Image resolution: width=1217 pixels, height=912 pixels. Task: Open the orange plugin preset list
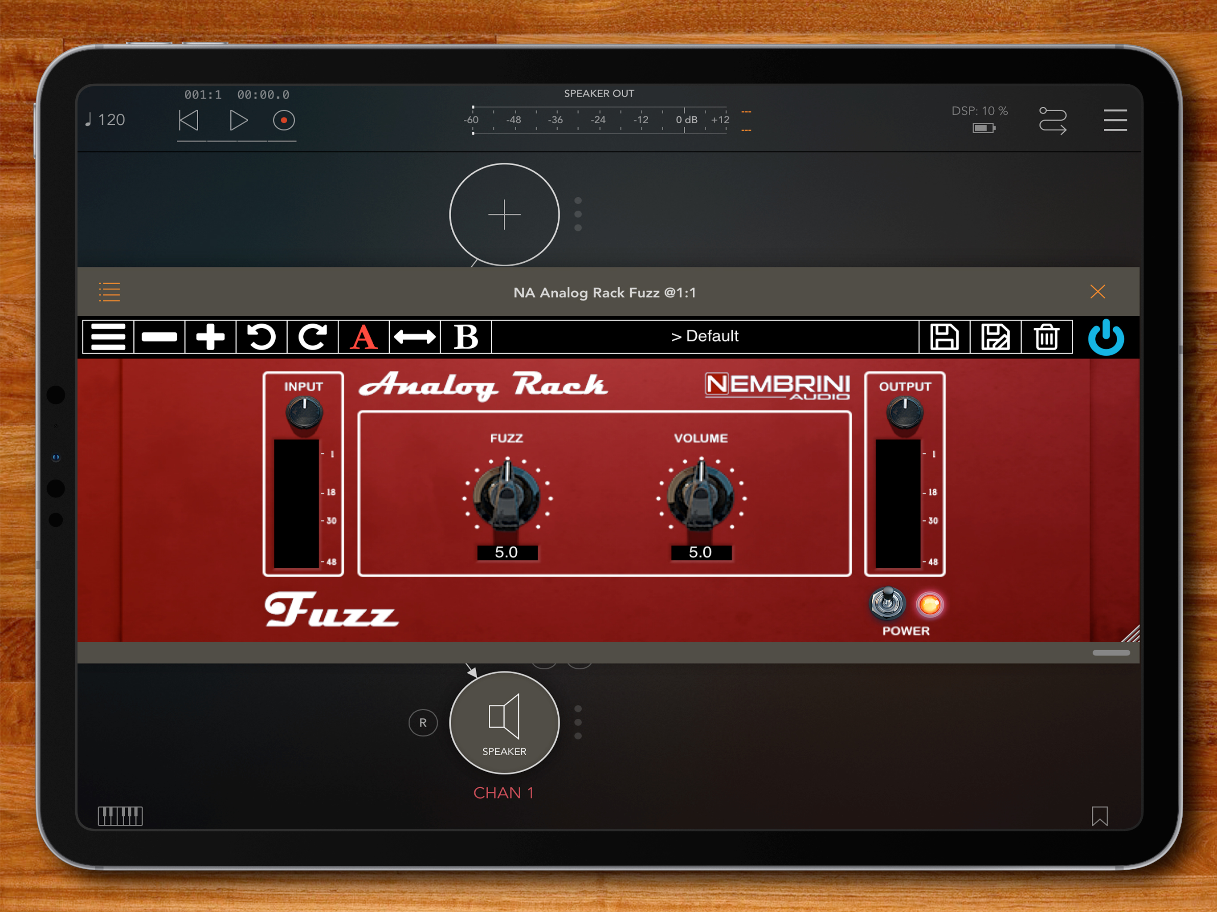[x=109, y=292]
